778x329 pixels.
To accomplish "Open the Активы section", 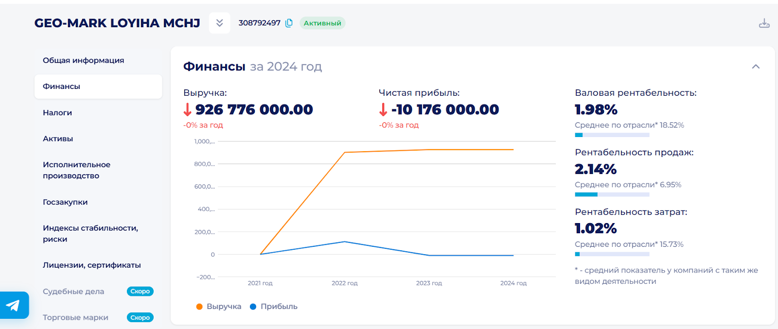I will [58, 139].
